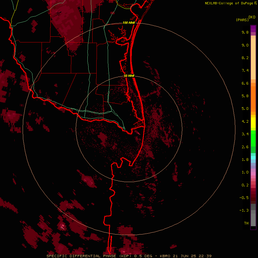This screenshot has width=258, height=258.
Task: Click the cyan segment of the color bar
Action: click(x=253, y=158)
